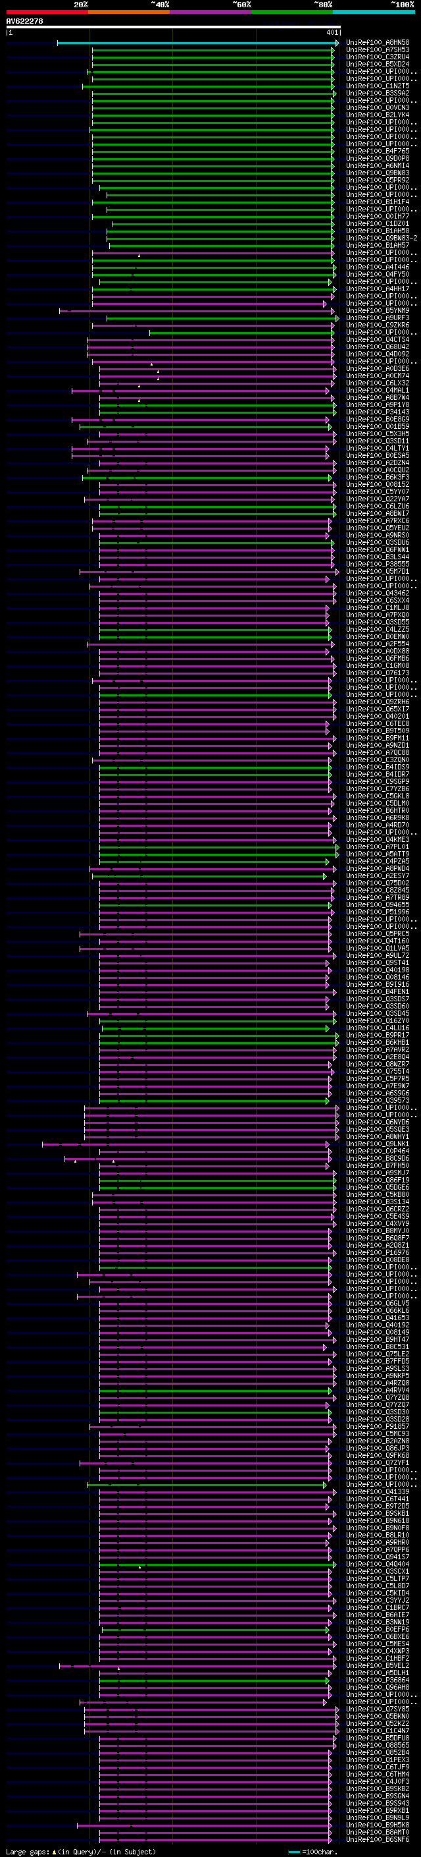Open hit UniRef100_C3ZRU4
The image size is (421, 1857).
coord(378,57)
